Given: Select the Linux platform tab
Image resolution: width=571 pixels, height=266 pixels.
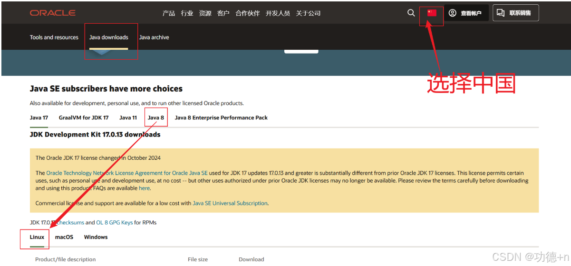Looking at the screenshot, I should pos(37,237).
